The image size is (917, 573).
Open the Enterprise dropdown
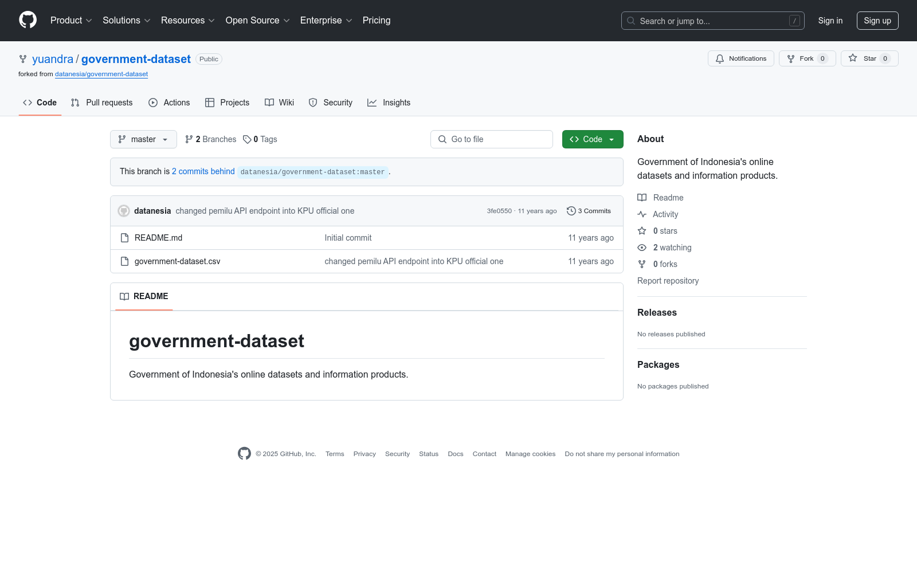tap(326, 21)
